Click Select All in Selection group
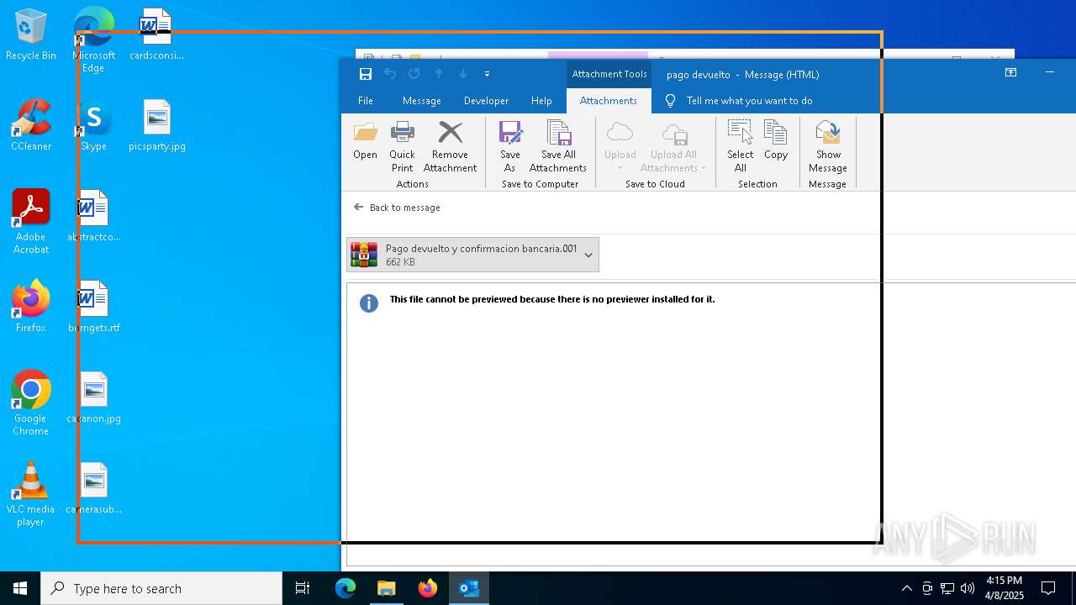The height and width of the screenshot is (605, 1076). click(x=741, y=147)
